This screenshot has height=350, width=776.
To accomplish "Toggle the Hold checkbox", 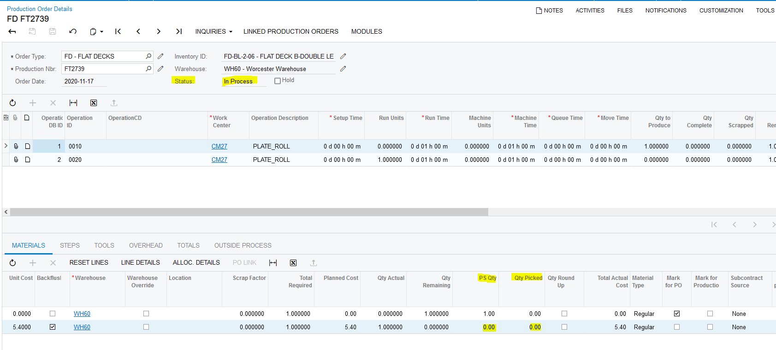I will 278,81.
